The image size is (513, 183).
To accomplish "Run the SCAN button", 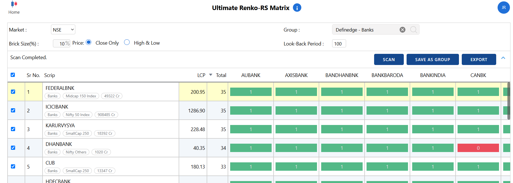I will point(389,59).
